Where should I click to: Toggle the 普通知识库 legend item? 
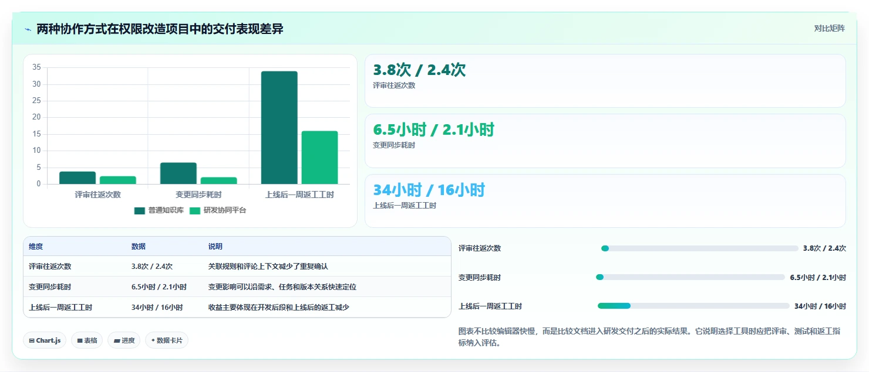click(x=159, y=210)
